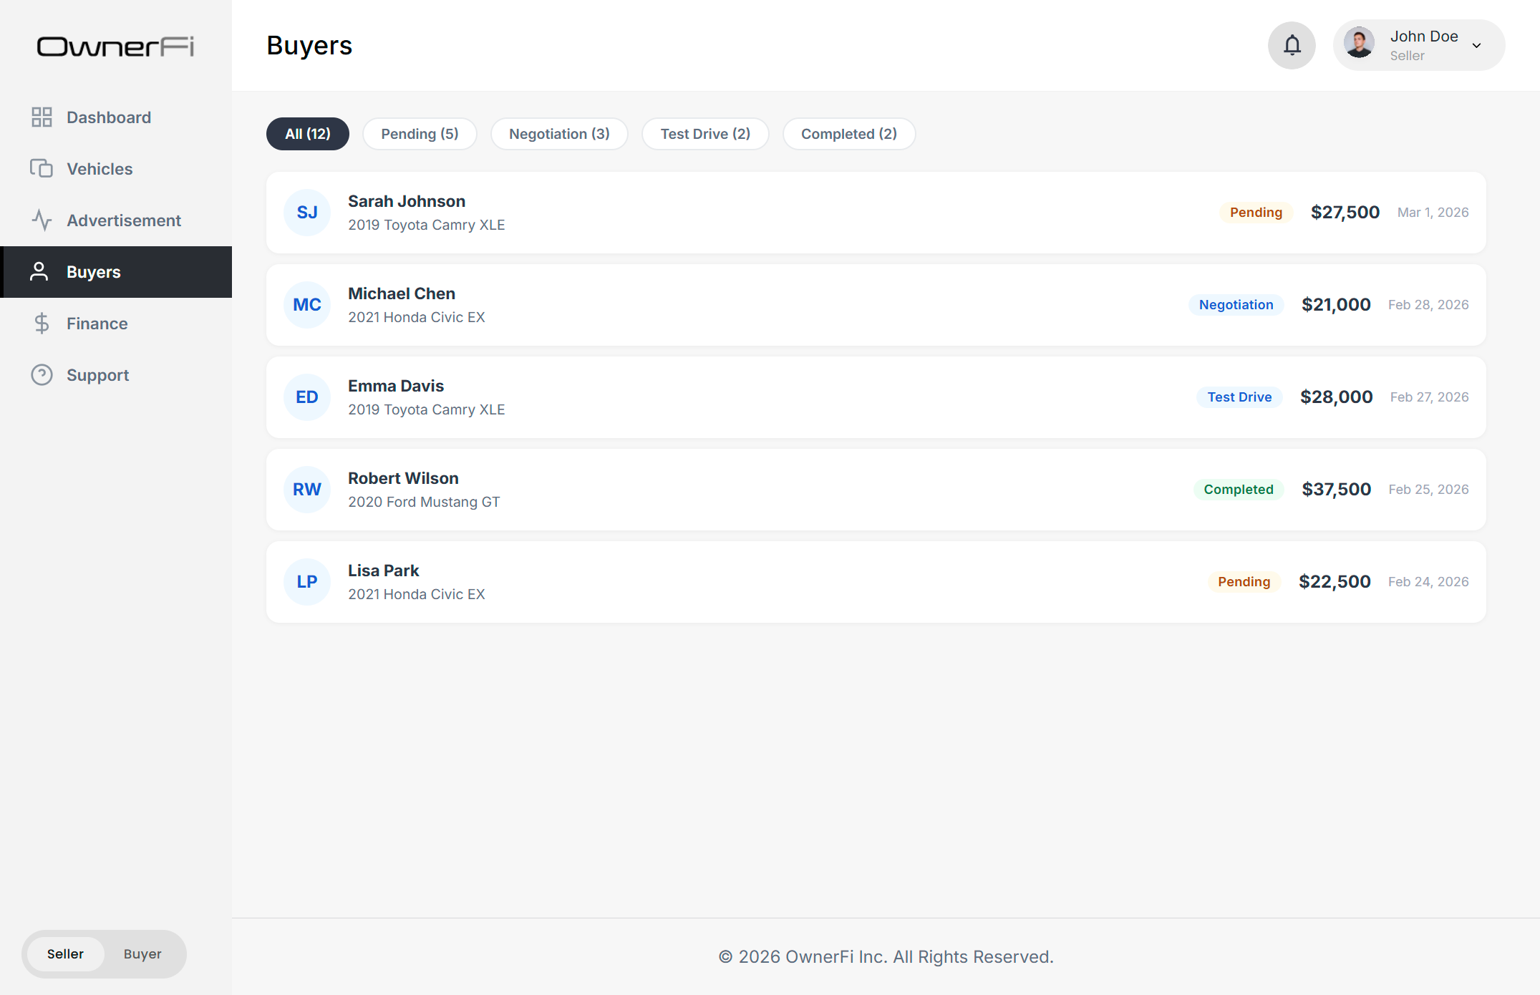Click the Feb 24, 2026 date
Viewport: 1540px width, 995px height.
click(1428, 582)
